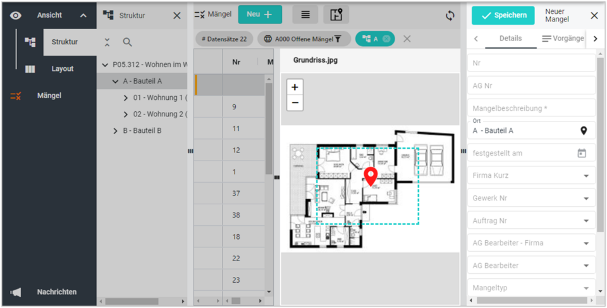Switch to the Vorgänge tab
The height and width of the screenshot is (308, 607).
coord(563,39)
